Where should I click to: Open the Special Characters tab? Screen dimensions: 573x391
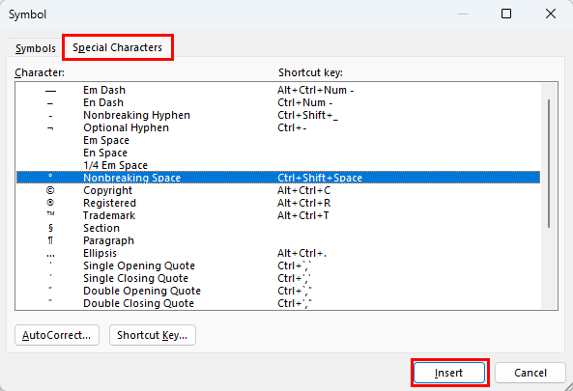117,47
